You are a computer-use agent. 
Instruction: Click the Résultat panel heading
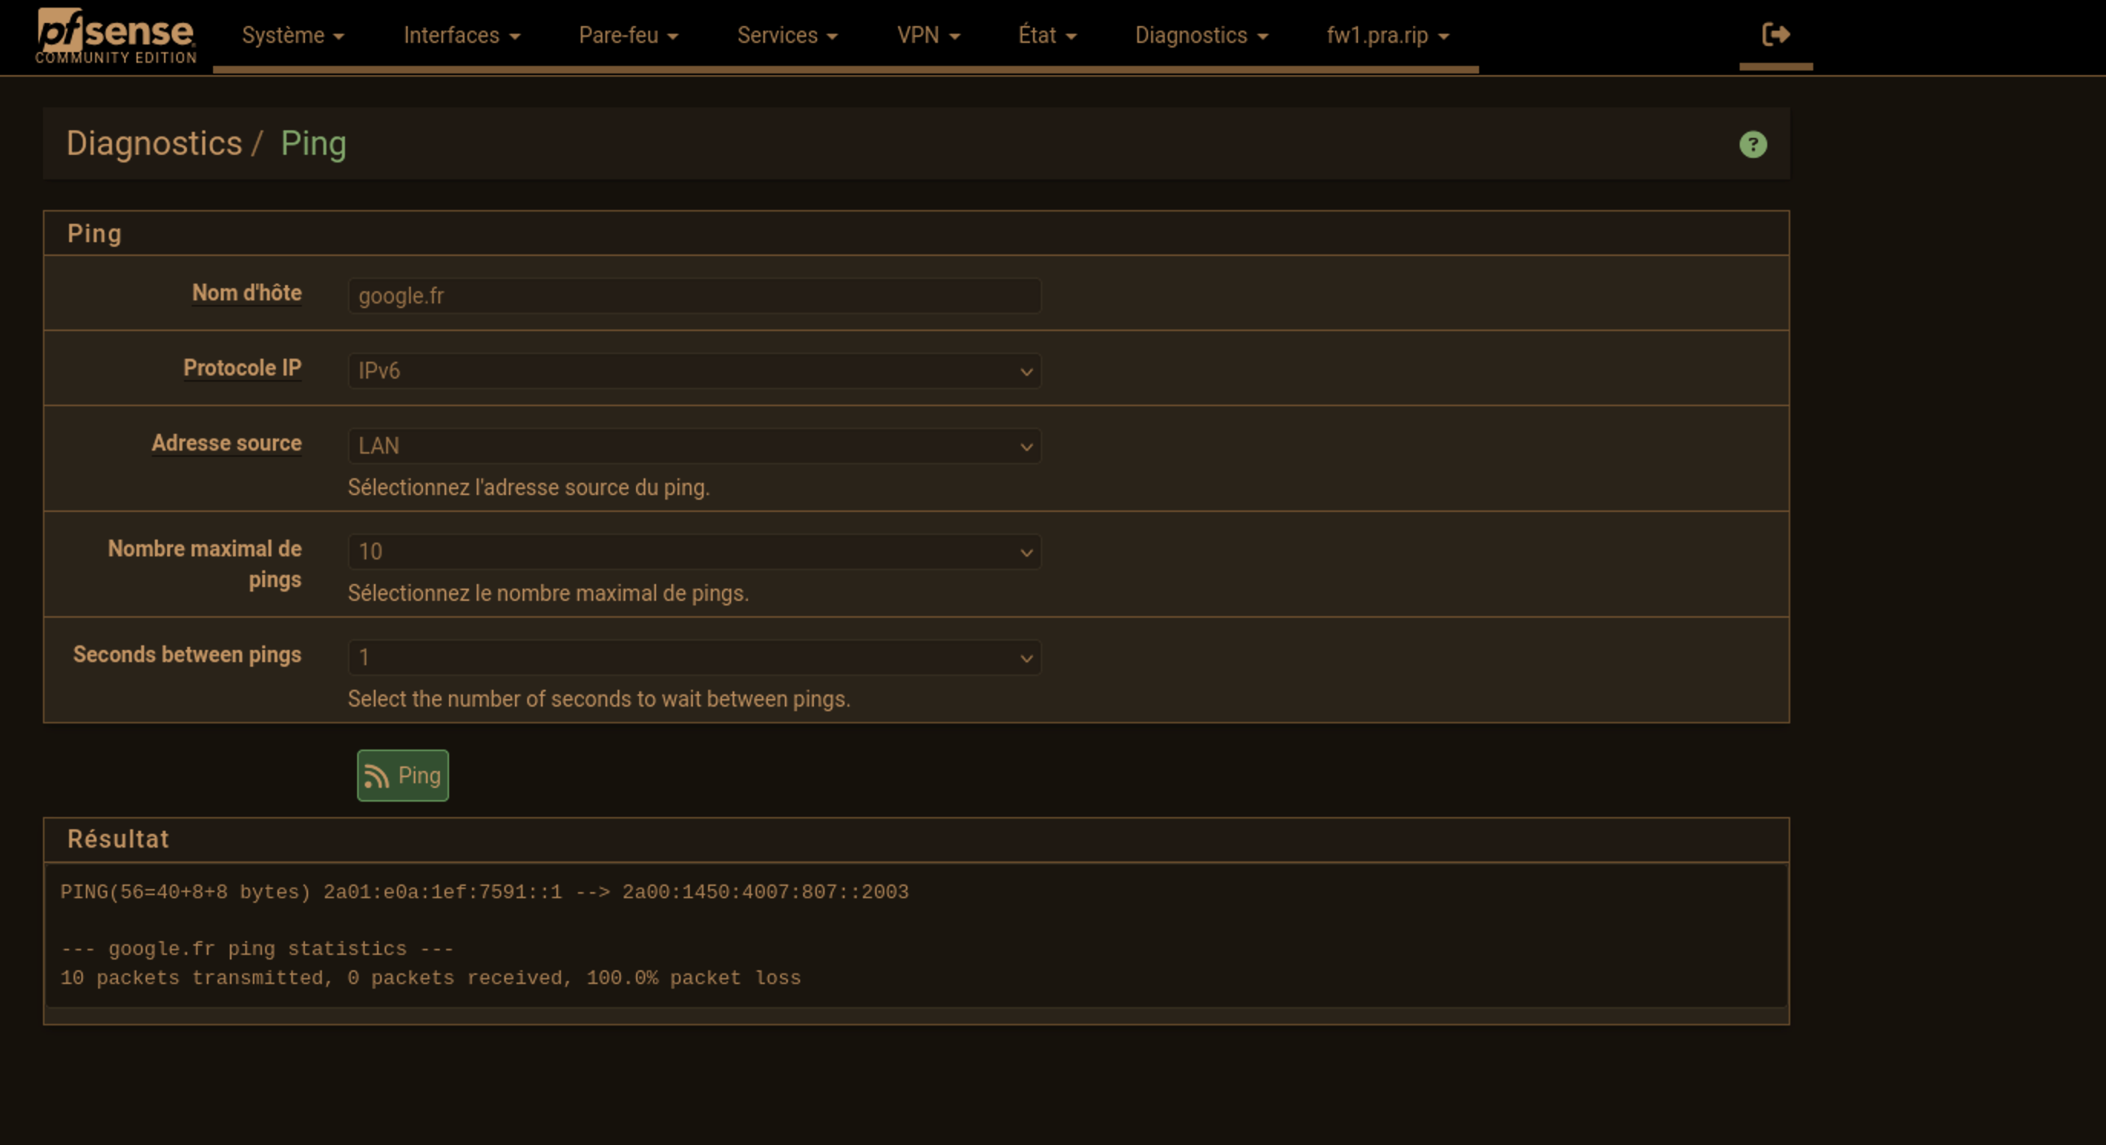click(x=118, y=839)
